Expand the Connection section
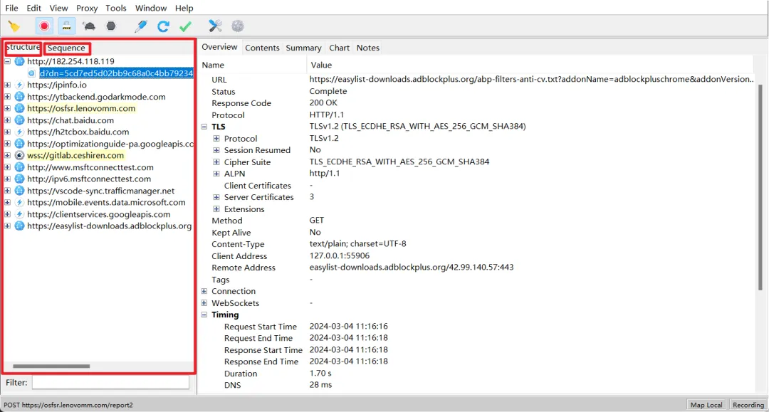769x412 pixels. [x=204, y=291]
